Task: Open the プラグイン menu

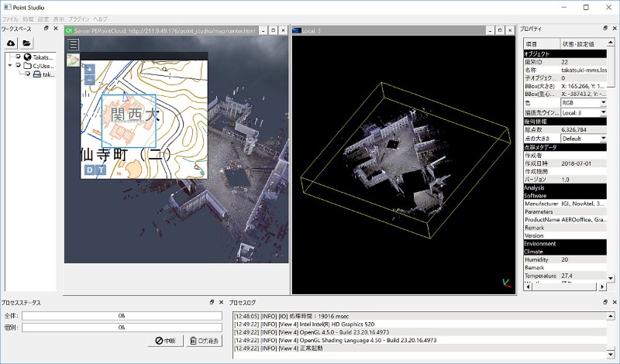Action: 78,18
